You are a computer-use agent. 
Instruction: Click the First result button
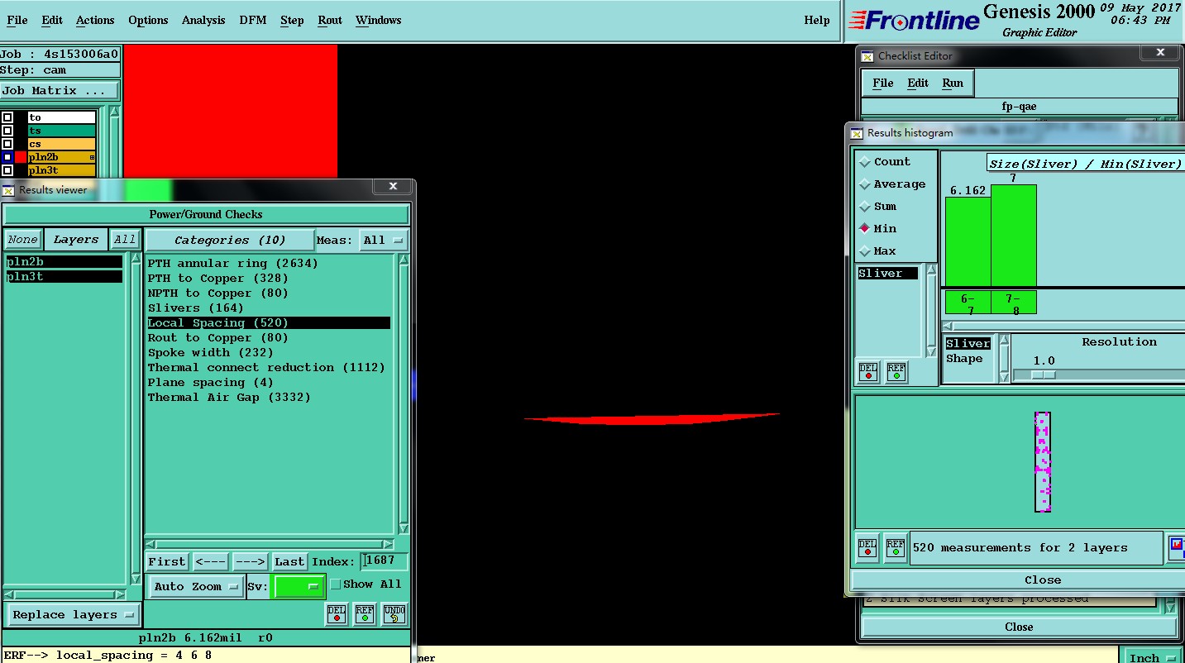tap(167, 561)
